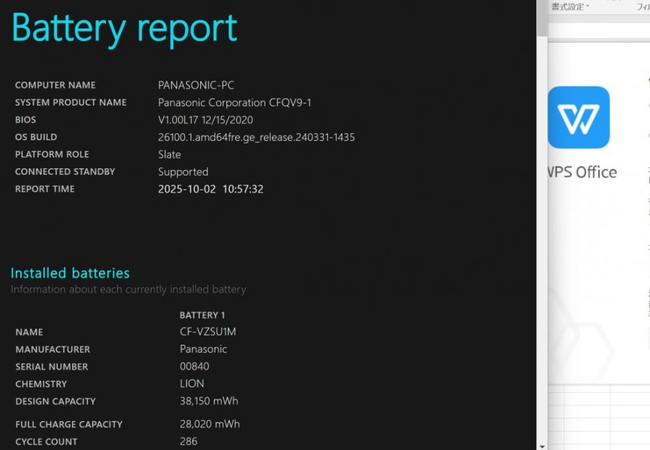
Task: Click the Installed batteries section heading
Action: [70, 273]
